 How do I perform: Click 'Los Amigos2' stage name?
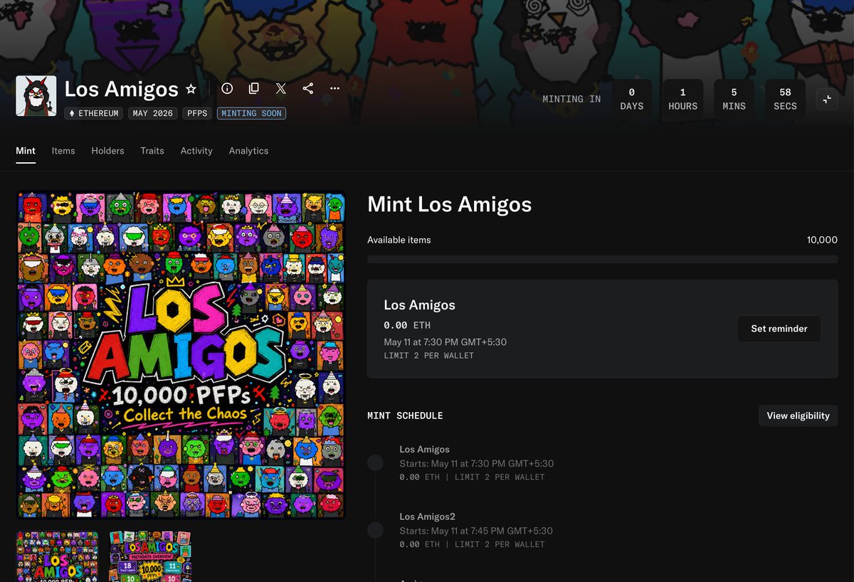coord(428,517)
